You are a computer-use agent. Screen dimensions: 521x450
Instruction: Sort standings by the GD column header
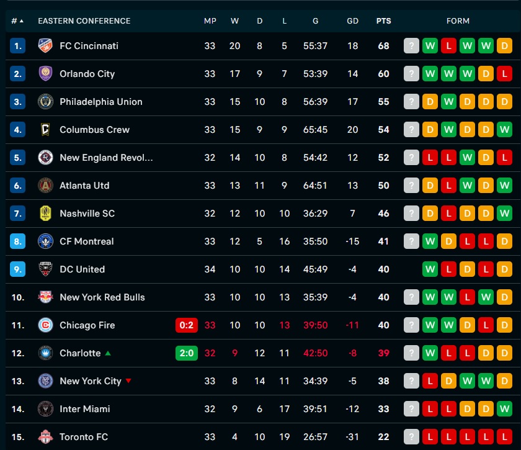pyautogui.click(x=352, y=21)
